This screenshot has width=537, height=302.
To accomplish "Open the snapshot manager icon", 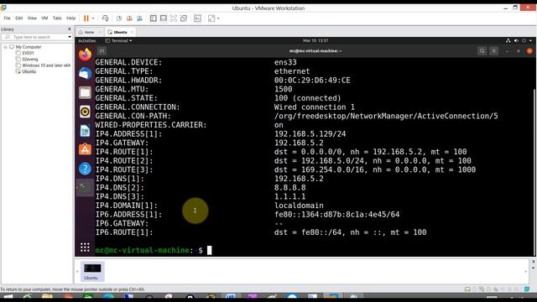I will [x=139, y=18].
